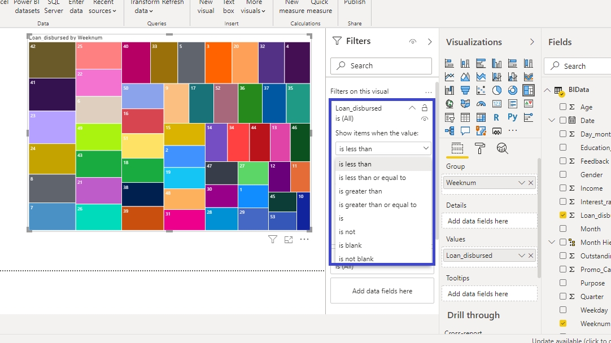The width and height of the screenshot is (611, 343).
Task: Lock the Loan_disbursed filter
Action: (425, 108)
